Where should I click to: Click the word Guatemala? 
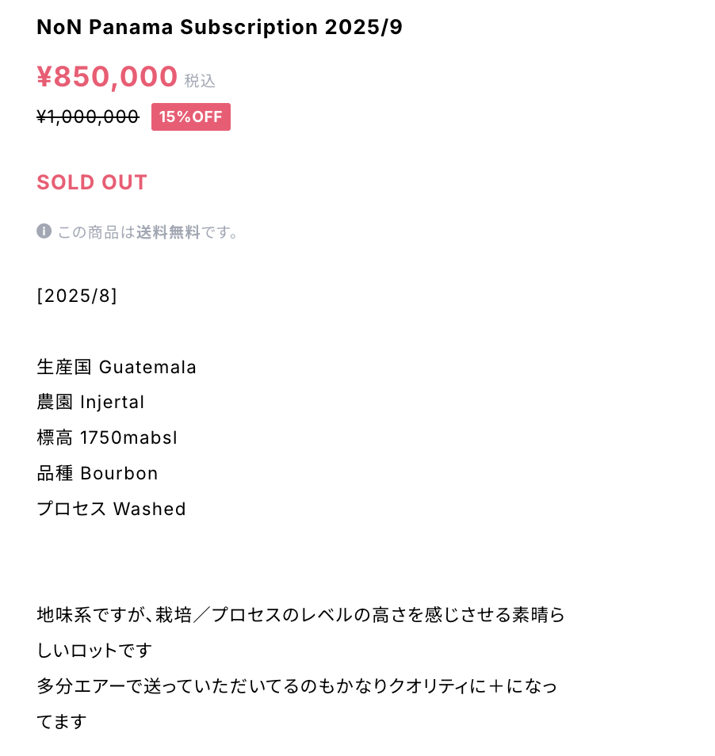point(147,367)
